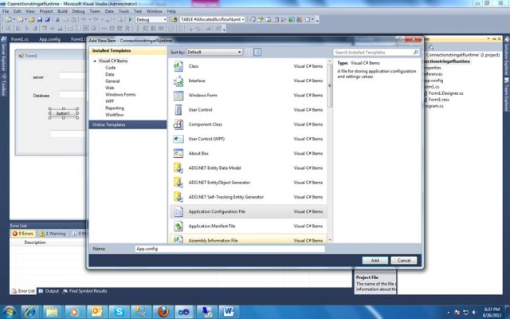
Task: Click the Save toolbar icon
Action: pos(40,19)
